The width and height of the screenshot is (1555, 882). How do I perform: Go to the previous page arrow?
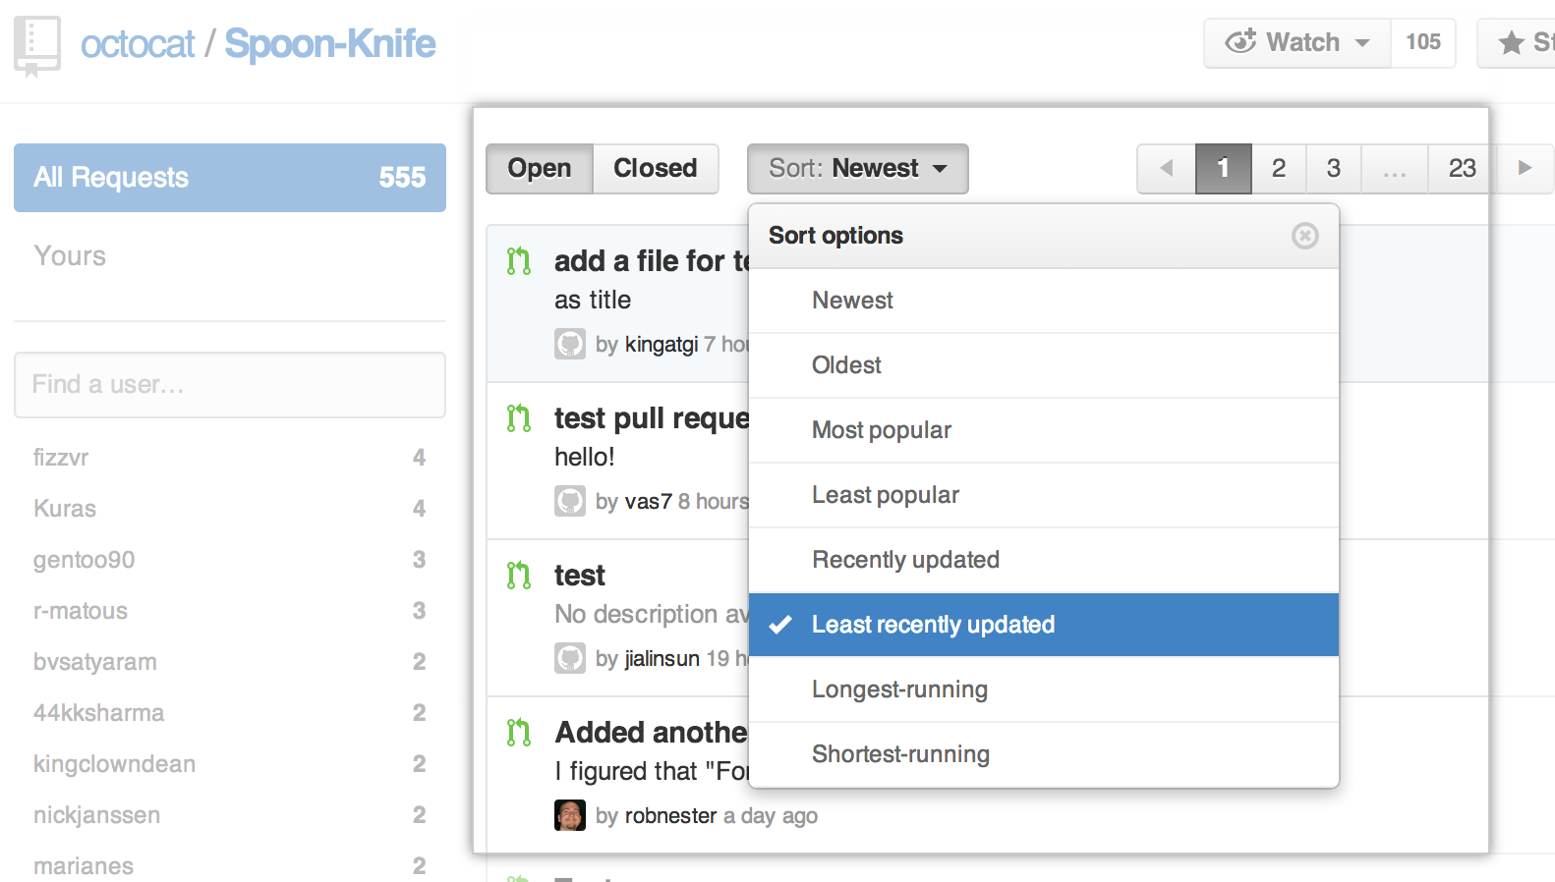click(x=1166, y=169)
